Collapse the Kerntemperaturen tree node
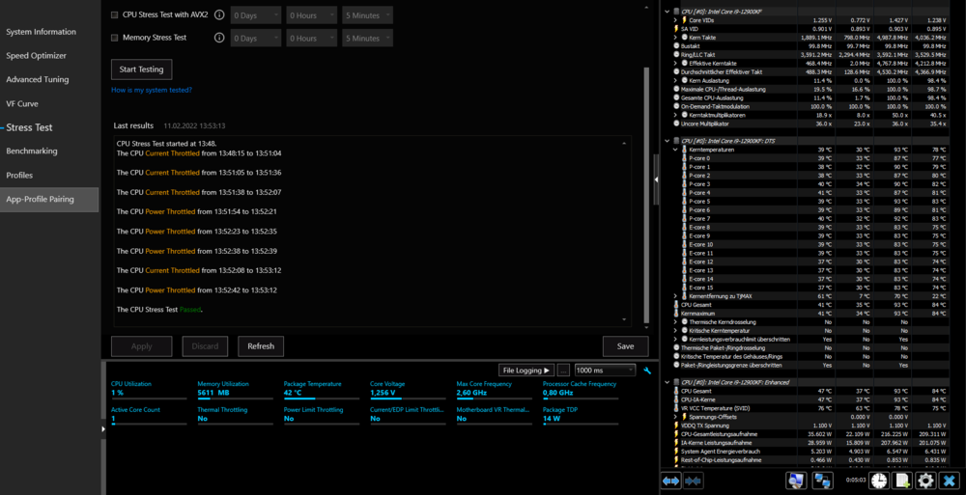This screenshot has width=966, height=495. pyautogui.click(x=675, y=150)
